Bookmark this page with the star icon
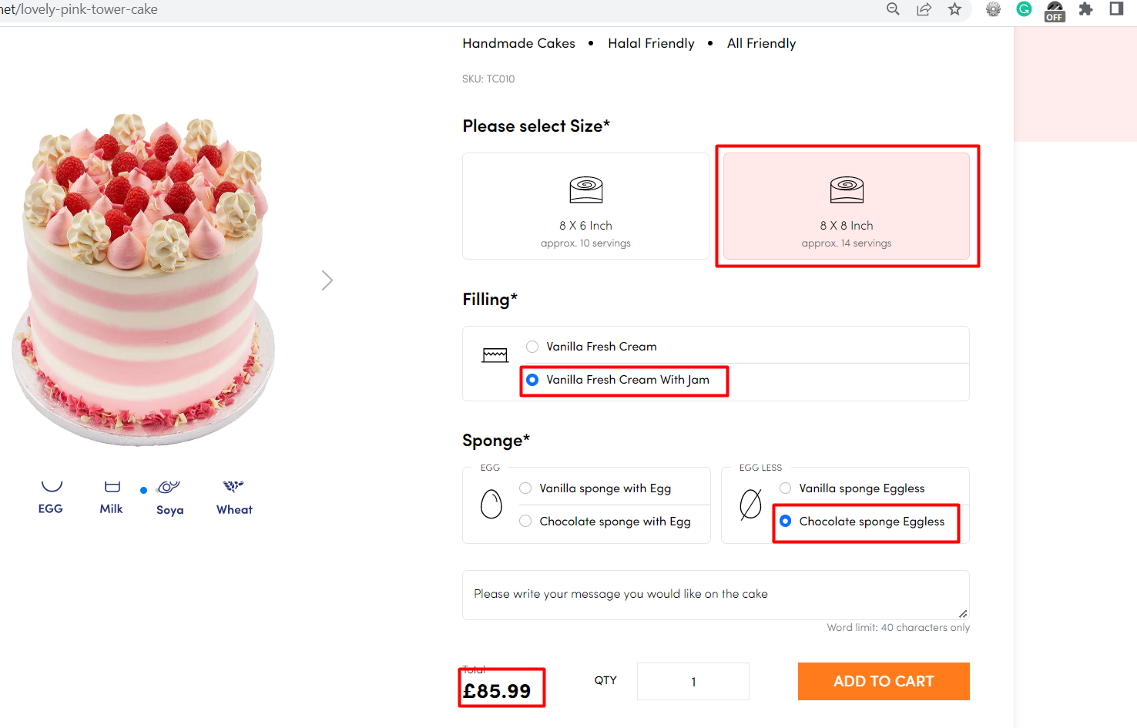 (x=954, y=9)
